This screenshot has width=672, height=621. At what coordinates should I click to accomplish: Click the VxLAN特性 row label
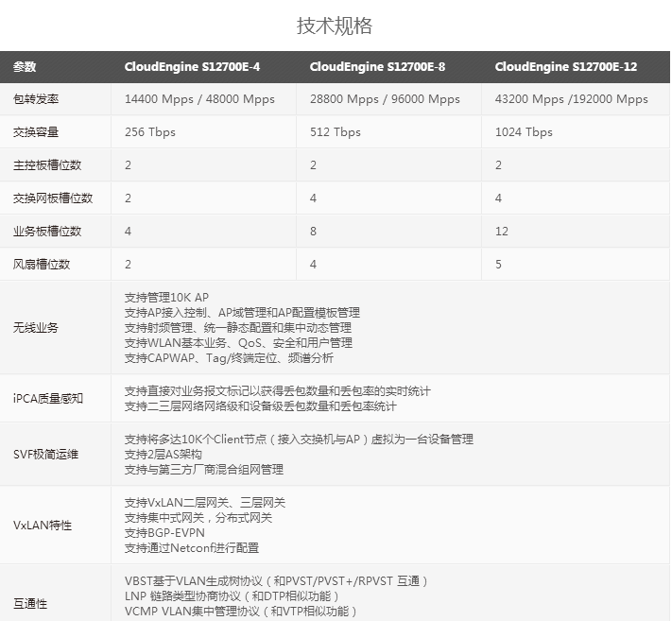tap(42, 525)
